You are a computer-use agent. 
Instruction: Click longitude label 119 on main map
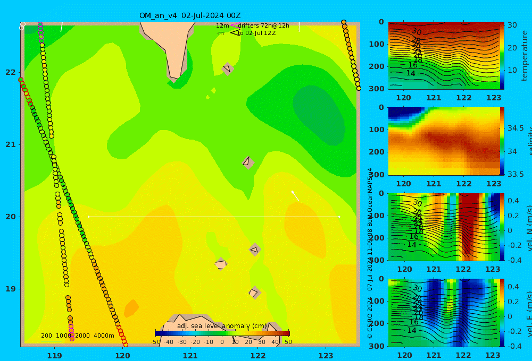point(55,356)
